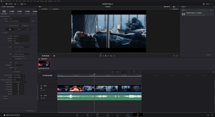Viewport: 215px width, 117px height.
Task: Open project settings gear icon
Action: coord(212,115)
